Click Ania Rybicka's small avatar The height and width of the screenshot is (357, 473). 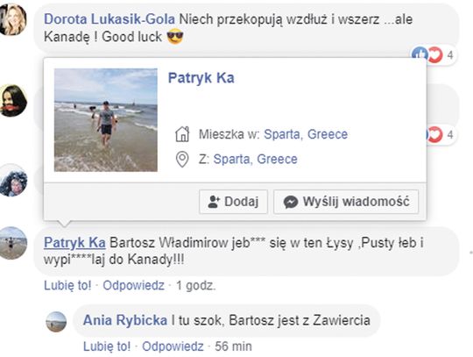pyautogui.click(x=56, y=322)
